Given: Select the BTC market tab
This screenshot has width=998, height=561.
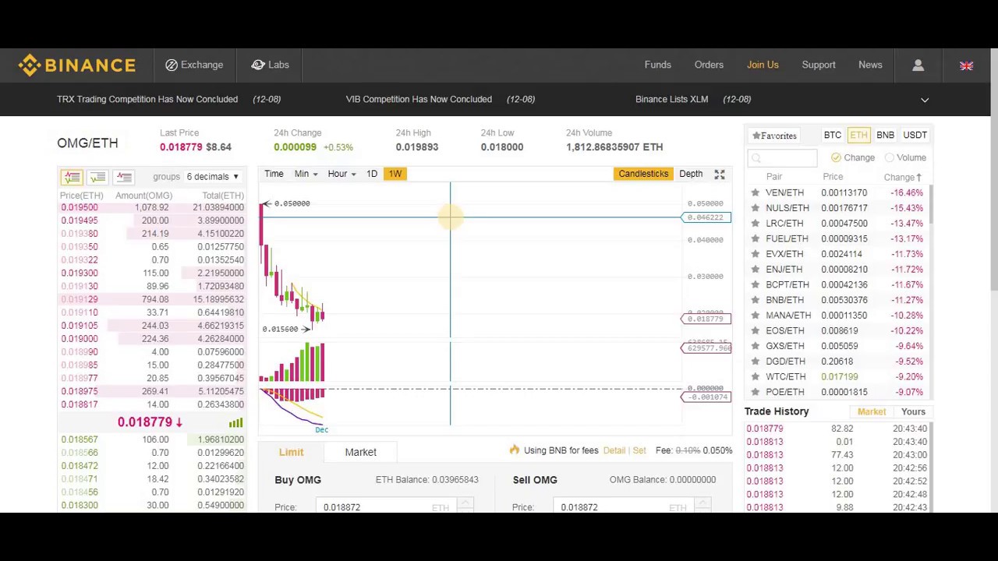Looking at the screenshot, I should tap(832, 135).
